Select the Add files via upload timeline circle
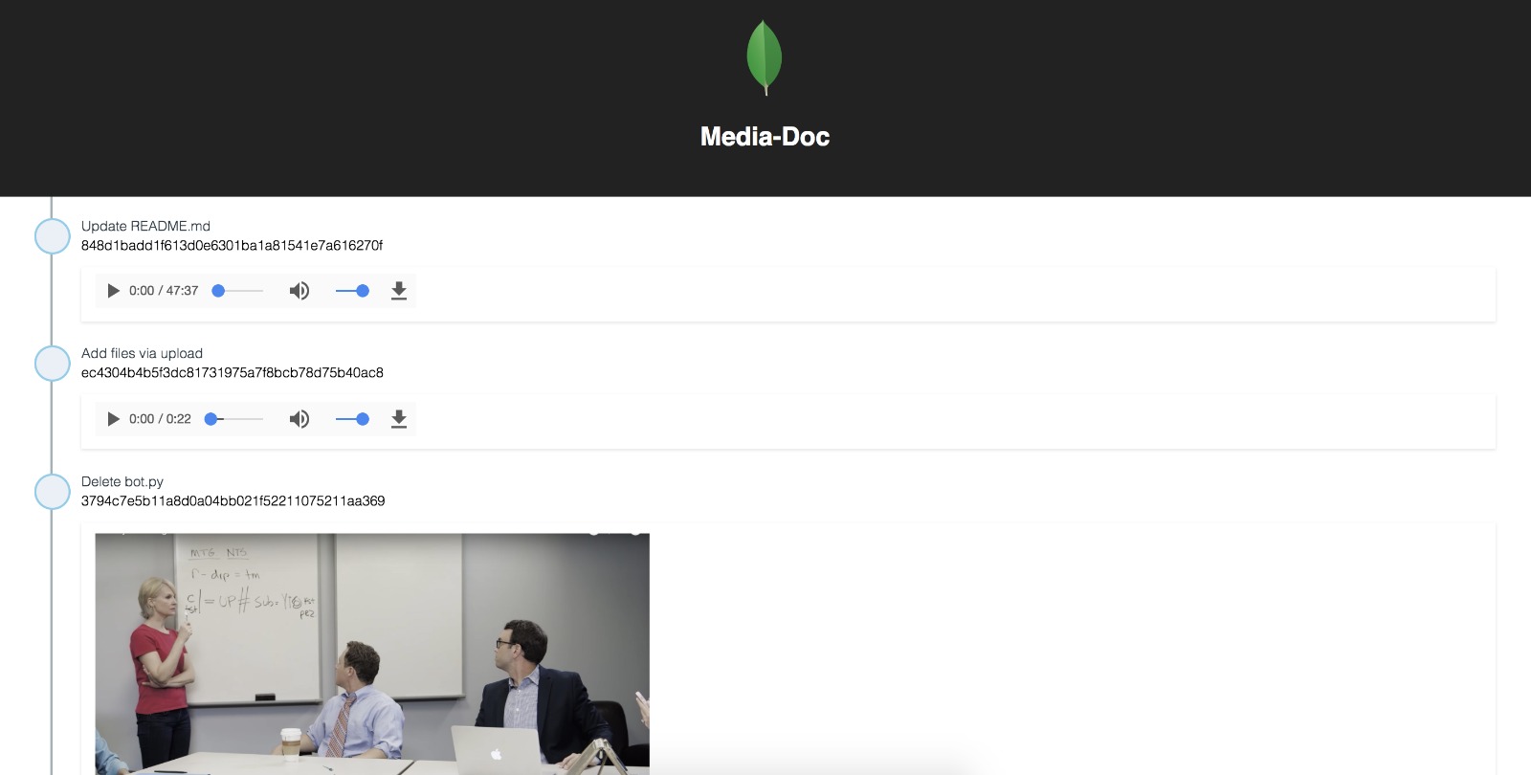This screenshot has width=1531, height=775. click(53, 364)
